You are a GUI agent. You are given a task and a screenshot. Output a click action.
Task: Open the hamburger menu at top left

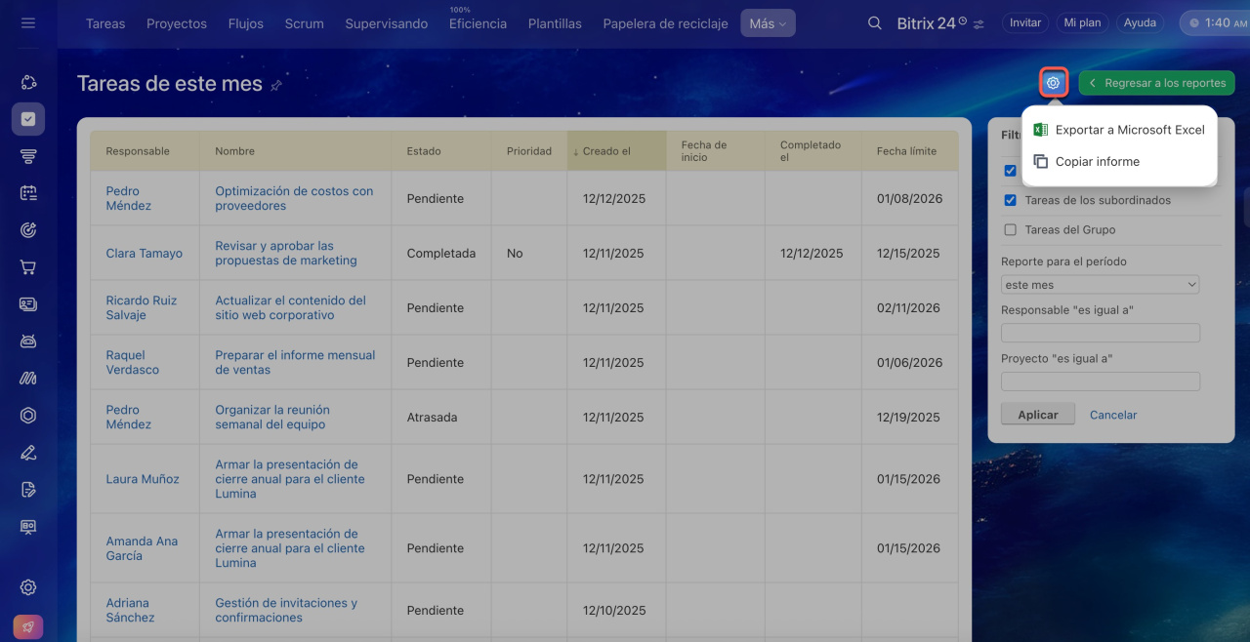click(x=28, y=22)
